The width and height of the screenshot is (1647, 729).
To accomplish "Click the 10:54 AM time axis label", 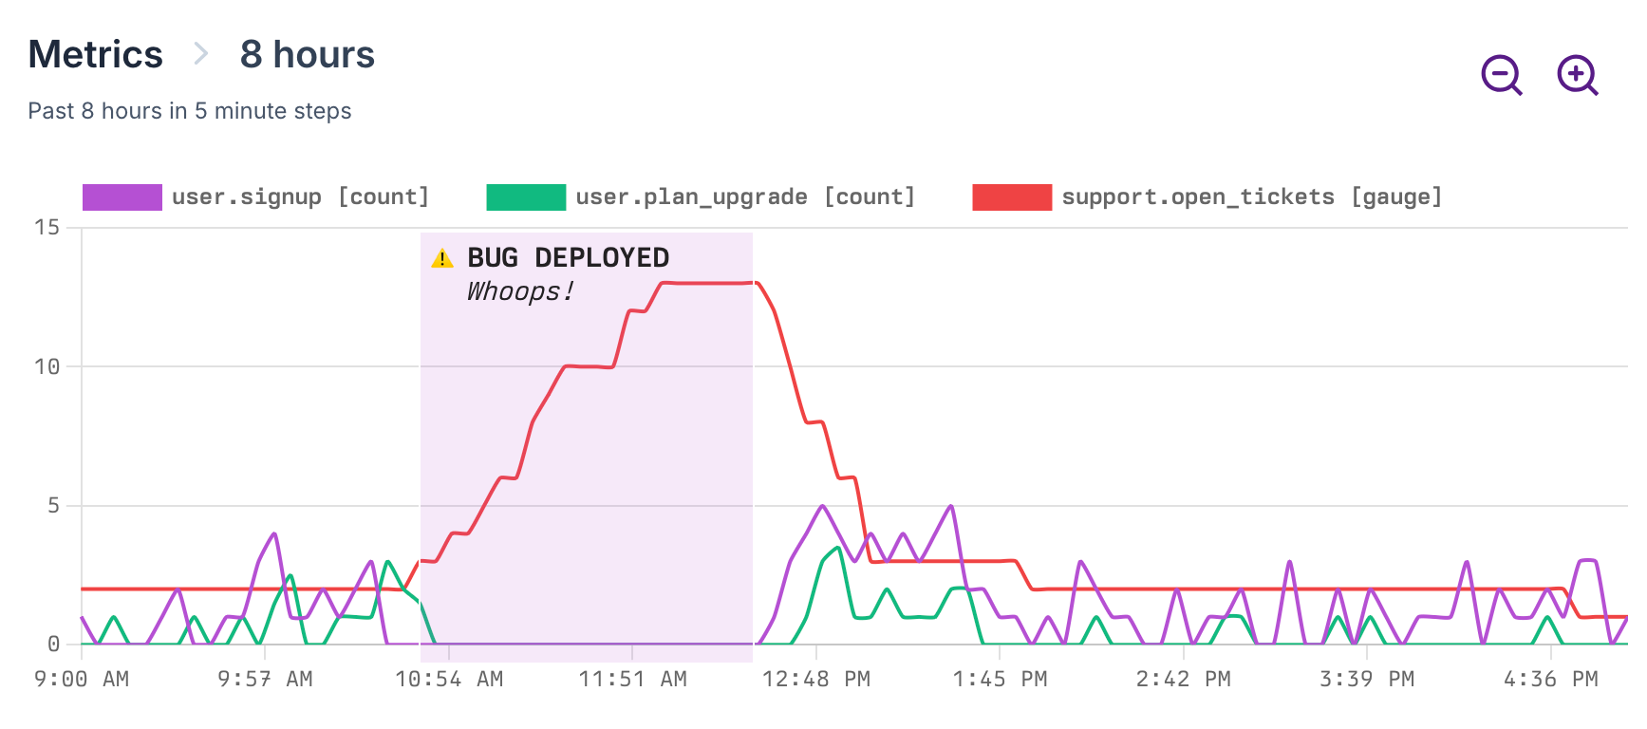I will [449, 680].
